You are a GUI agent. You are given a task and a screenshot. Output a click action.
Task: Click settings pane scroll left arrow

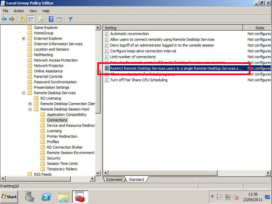click(x=106, y=173)
